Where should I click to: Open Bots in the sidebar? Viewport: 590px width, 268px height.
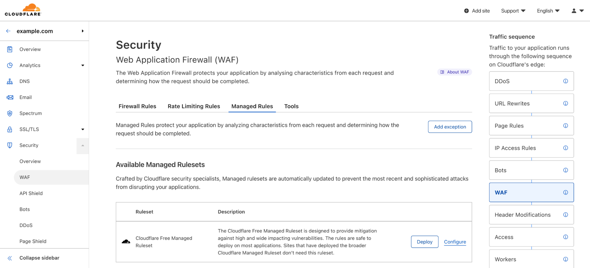(x=24, y=209)
